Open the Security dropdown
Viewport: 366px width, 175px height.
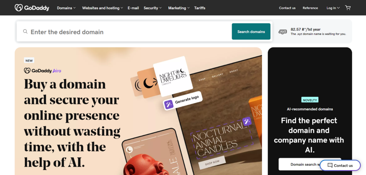153,8
